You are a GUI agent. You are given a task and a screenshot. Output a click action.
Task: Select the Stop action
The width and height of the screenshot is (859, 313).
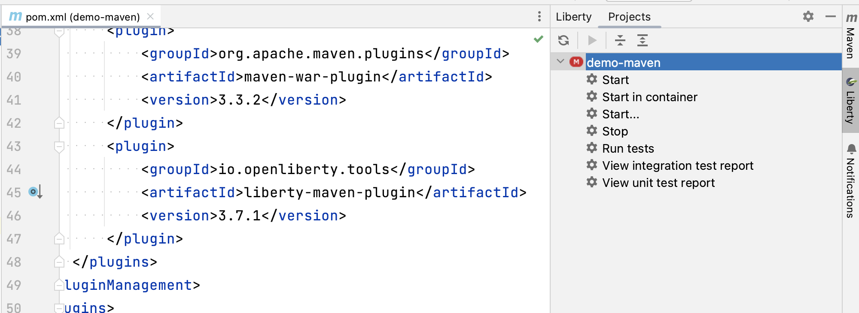[615, 131]
